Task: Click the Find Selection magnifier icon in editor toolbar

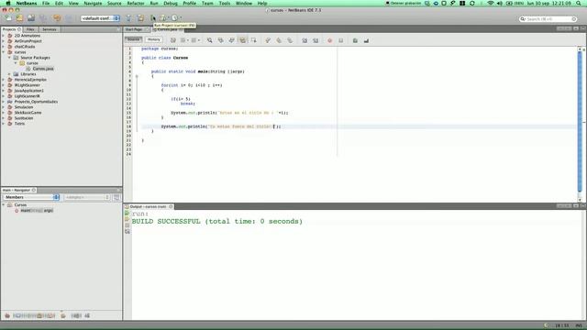Action: tap(210, 40)
